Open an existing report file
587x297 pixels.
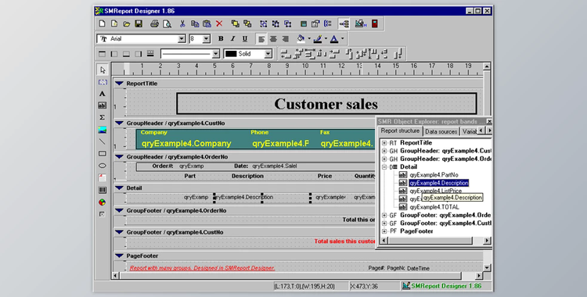[127, 24]
